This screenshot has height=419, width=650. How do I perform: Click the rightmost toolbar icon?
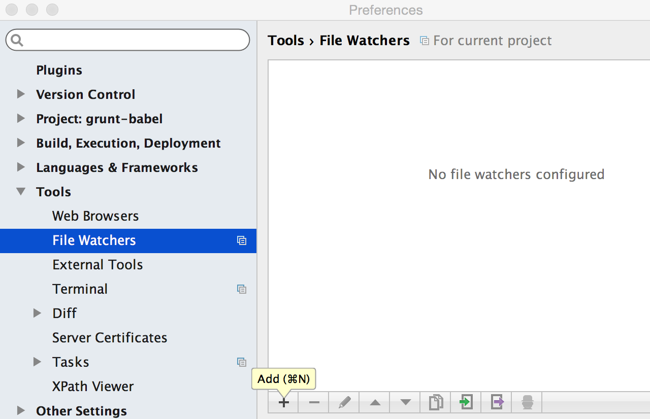coord(527,402)
